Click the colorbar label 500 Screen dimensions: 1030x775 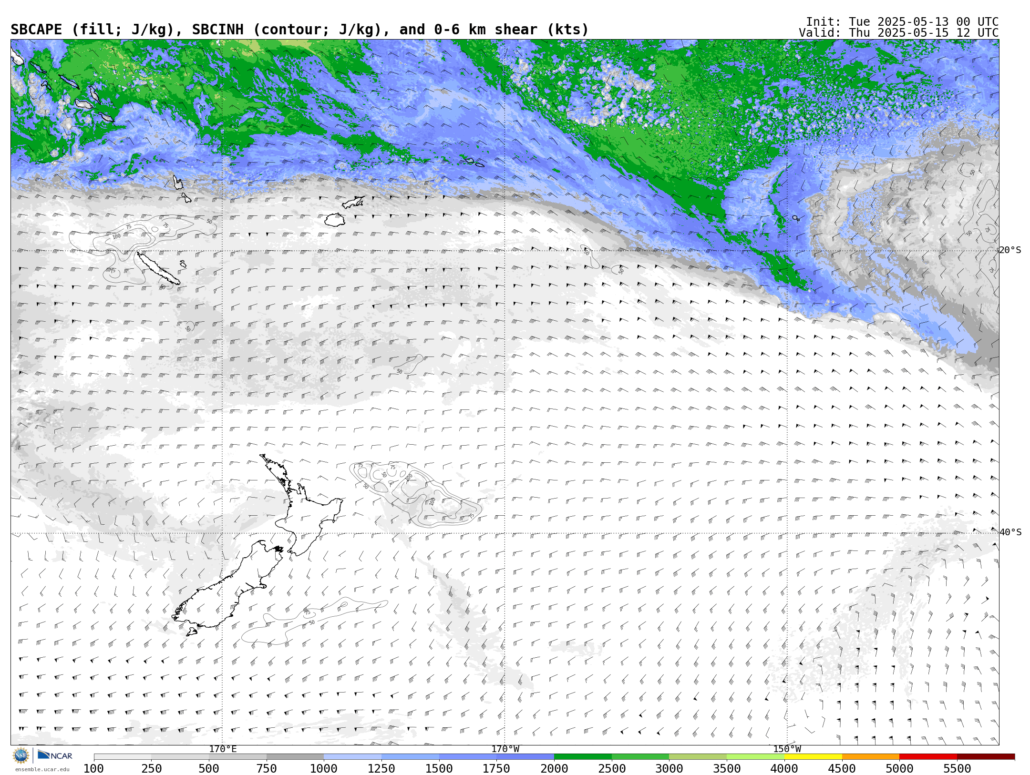pyautogui.click(x=209, y=768)
